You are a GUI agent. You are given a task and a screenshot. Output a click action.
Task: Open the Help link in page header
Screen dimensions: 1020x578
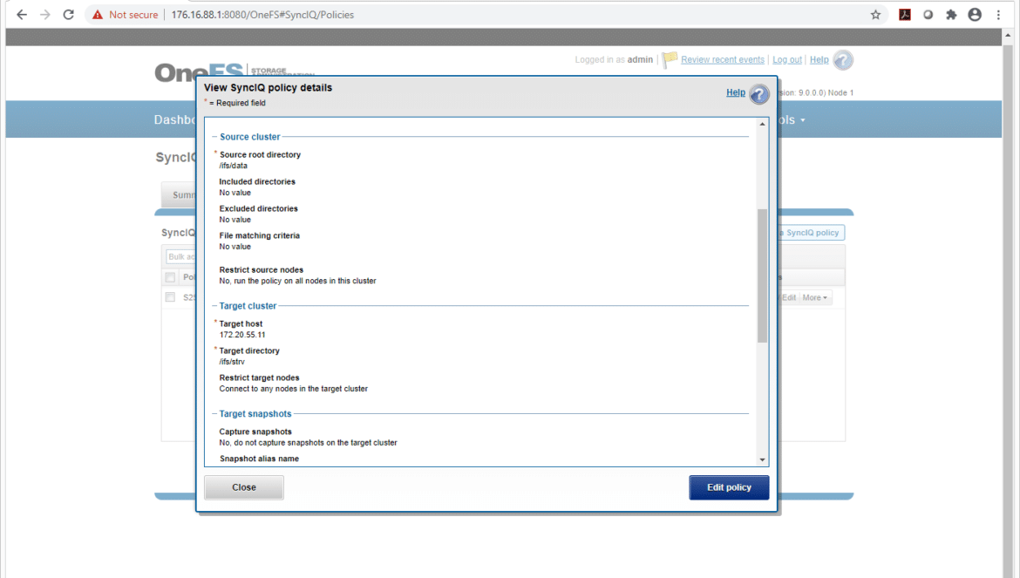click(x=819, y=59)
